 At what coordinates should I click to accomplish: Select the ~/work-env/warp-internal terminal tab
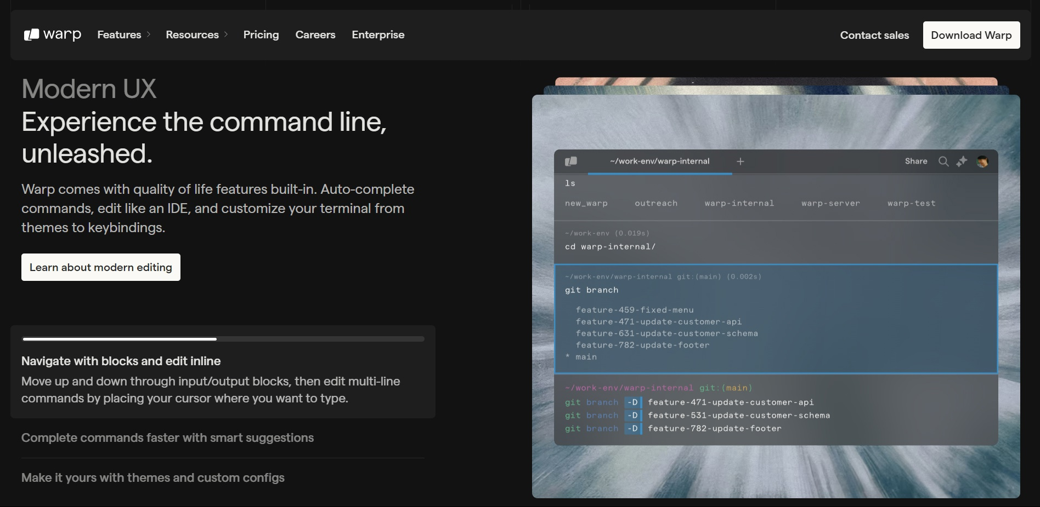point(660,161)
